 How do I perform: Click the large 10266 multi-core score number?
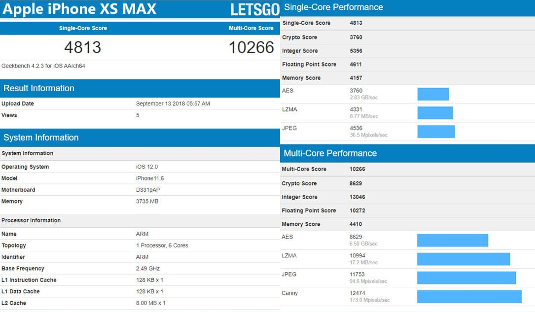point(251,47)
